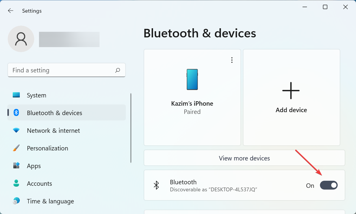Screen dimensions: 356x214
Task: Select the Kazim's iPhone device card
Action: 192,97
